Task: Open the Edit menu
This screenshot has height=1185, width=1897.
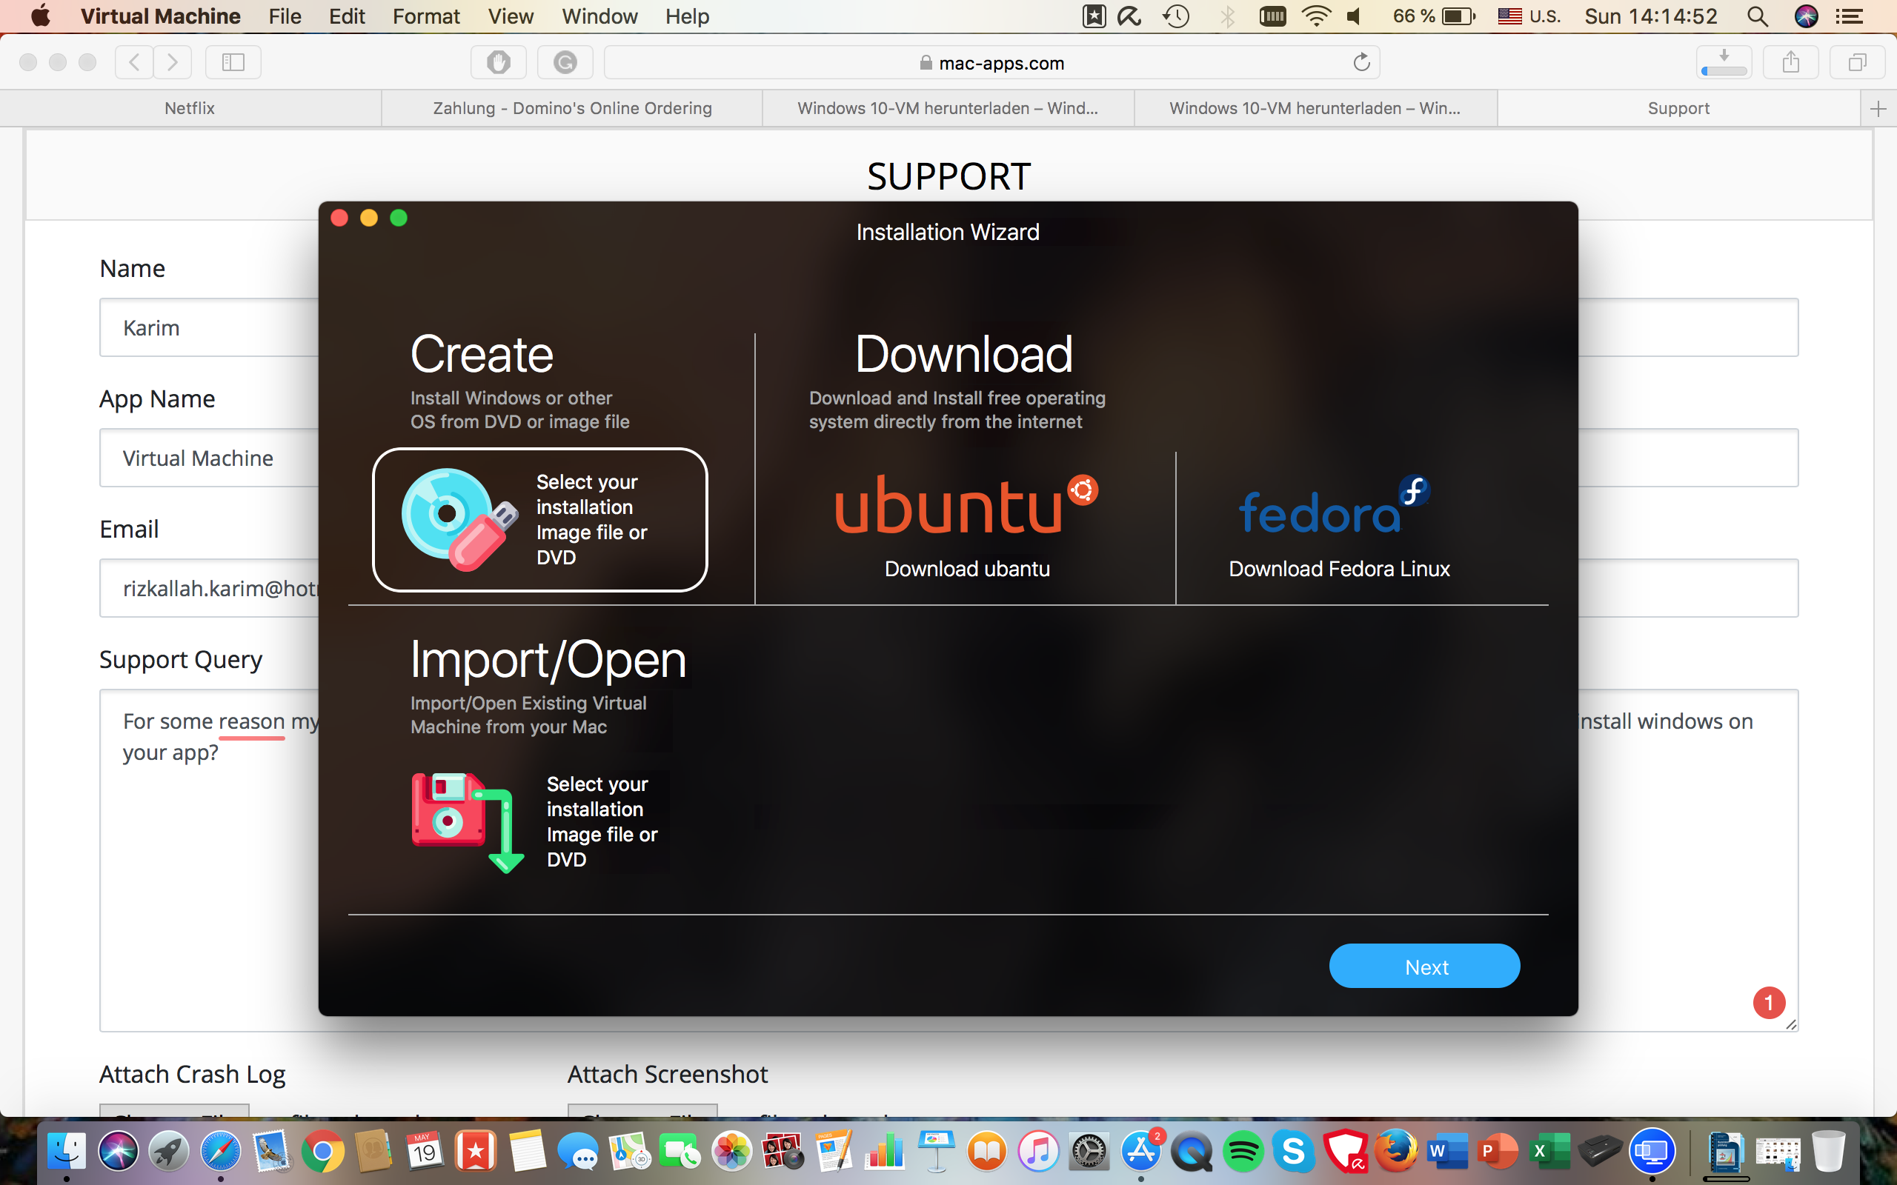Action: [347, 16]
